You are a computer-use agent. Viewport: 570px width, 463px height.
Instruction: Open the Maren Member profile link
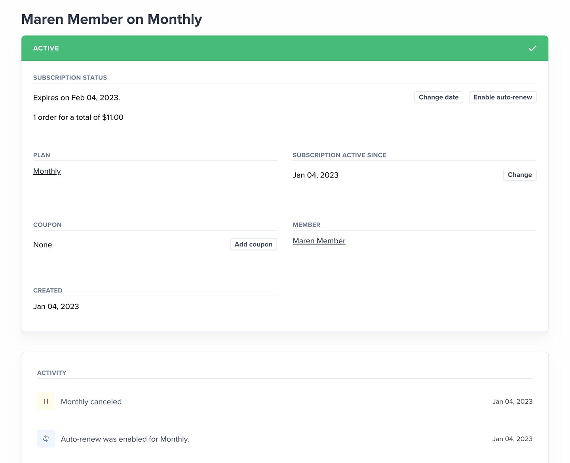click(319, 241)
